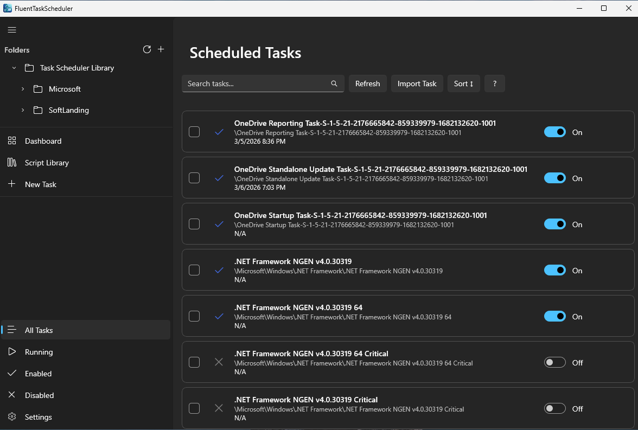This screenshot has height=430, width=638.
Task: Click the Import Task button
Action: [417, 84]
